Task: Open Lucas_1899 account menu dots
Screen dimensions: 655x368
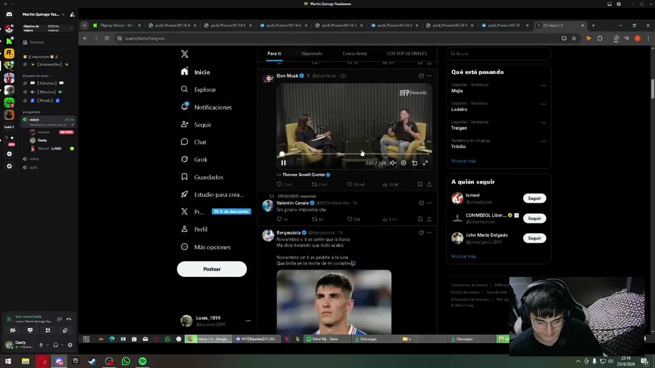Action: pos(248,321)
